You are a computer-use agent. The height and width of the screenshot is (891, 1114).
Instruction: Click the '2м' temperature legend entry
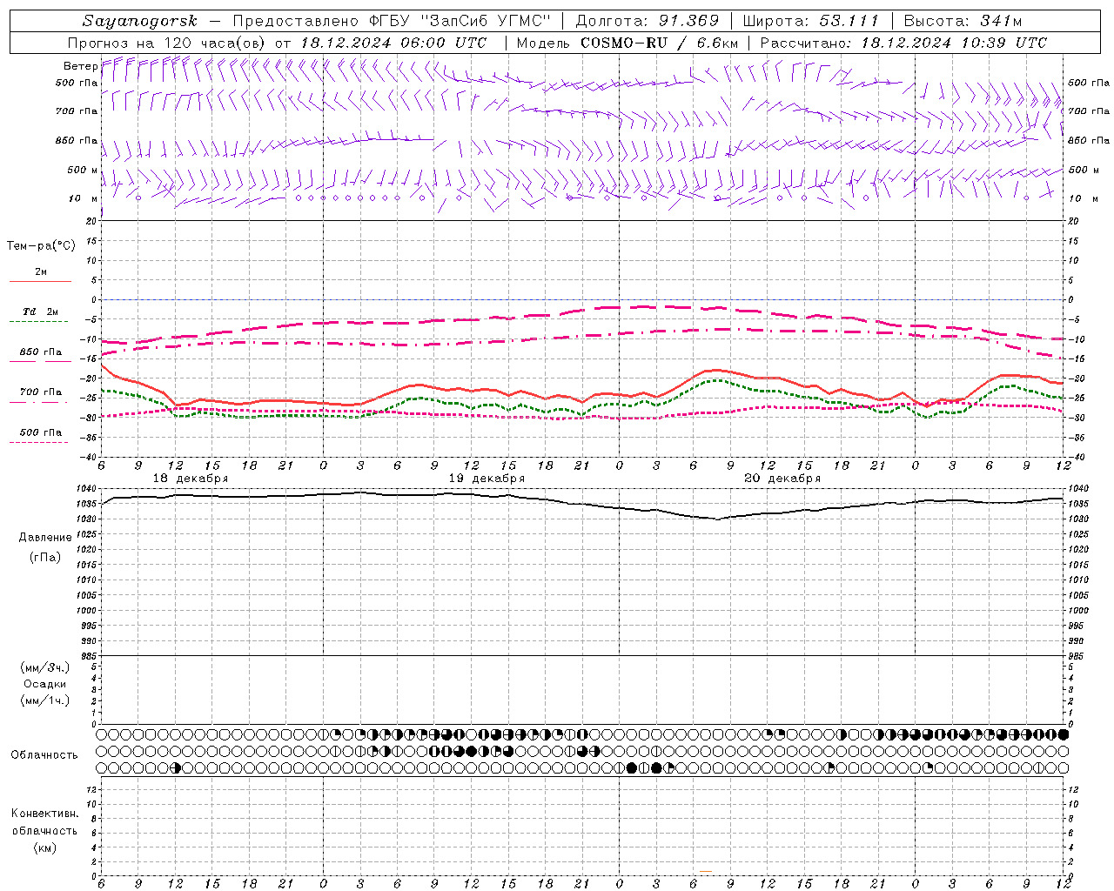pyautogui.click(x=41, y=272)
